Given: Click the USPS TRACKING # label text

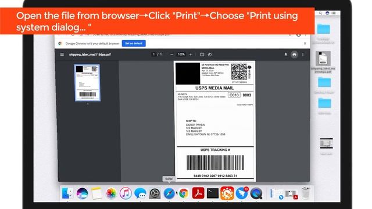Looking at the screenshot, I should [x=215, y=150].
